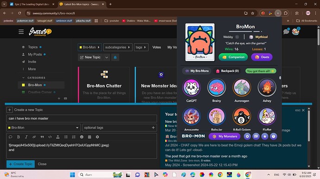Click the Bro-Mon help question mark icon
Screen dimensions: 320x179
tap(274, 136)
